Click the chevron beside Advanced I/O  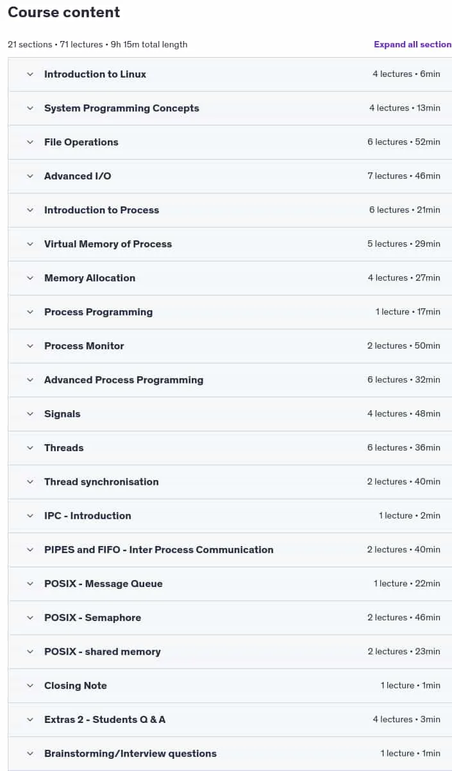[29, 176]
